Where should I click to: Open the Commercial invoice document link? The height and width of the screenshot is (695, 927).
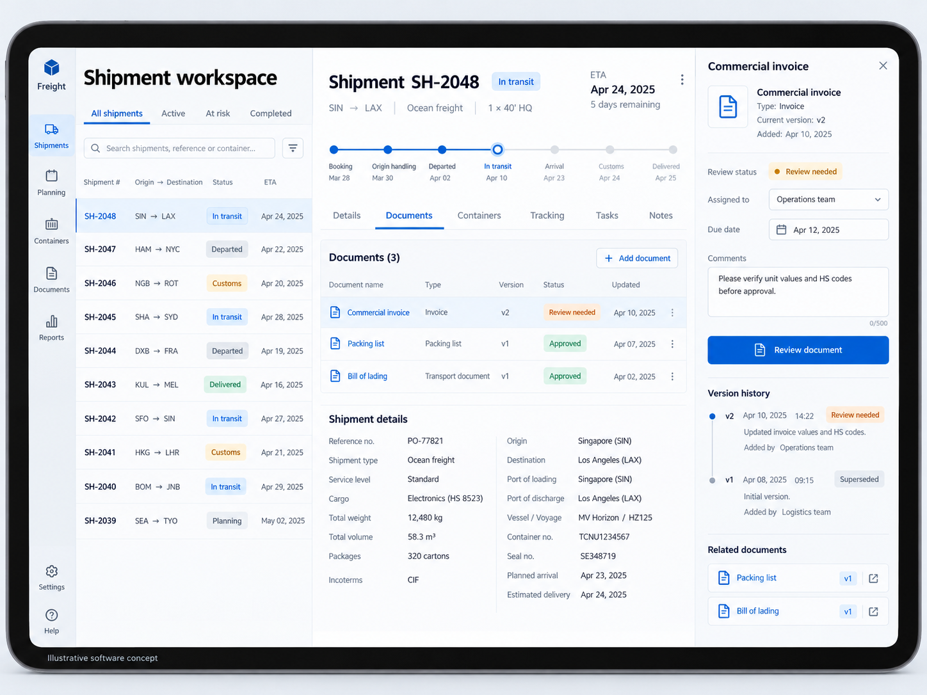378,313
